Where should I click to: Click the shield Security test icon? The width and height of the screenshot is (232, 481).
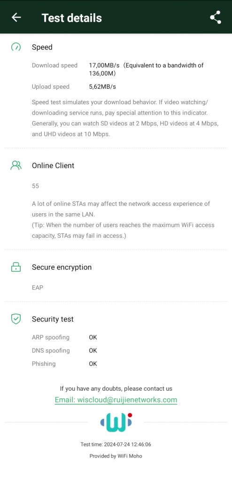click(16, 319)
